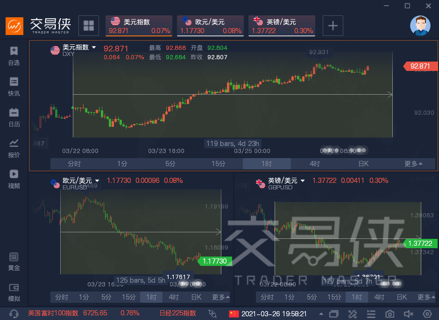Select 5分 timeframe in GBPUSD chart
Screen dimensions: 439x320
click(x=312, y=297)
